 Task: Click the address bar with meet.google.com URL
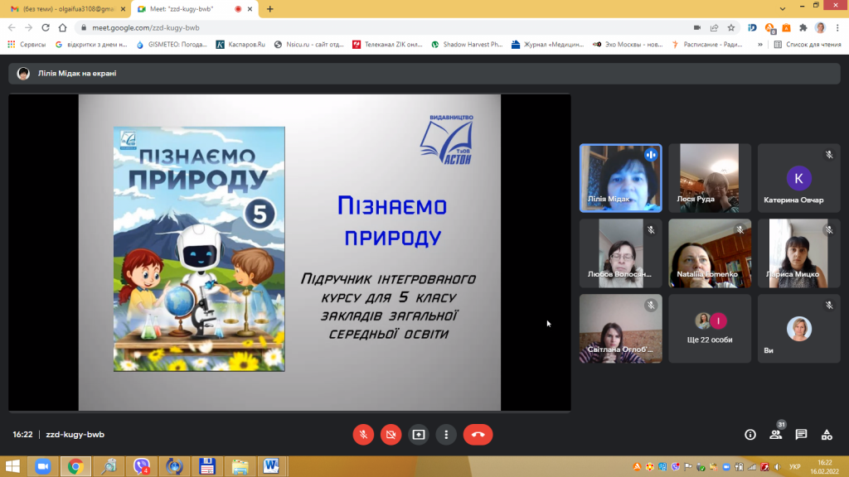tap(332, 27)
